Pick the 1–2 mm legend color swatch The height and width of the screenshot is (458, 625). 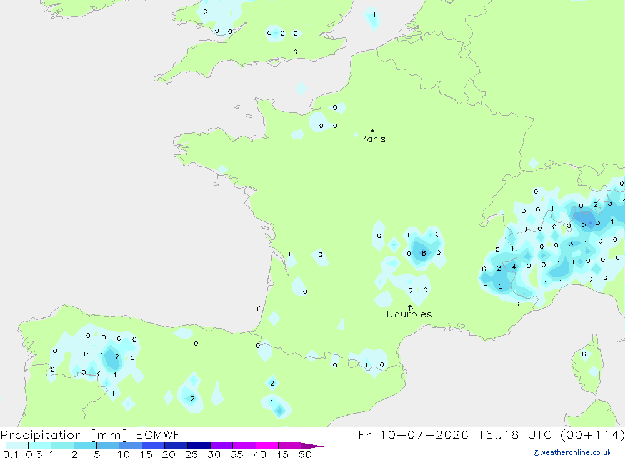[x=62, y=446]
